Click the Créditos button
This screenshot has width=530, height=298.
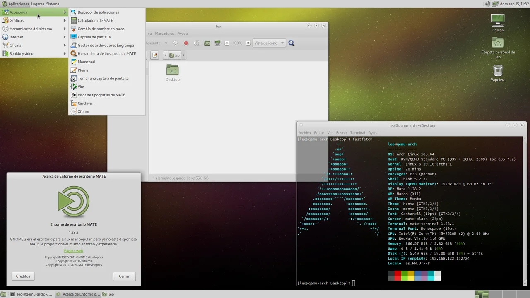[x=23, y=276]
